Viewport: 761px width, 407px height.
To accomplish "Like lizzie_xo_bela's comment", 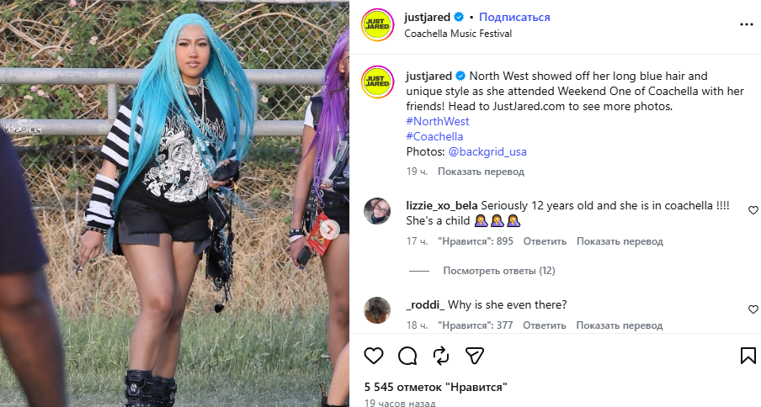I will [x=753, y=210].
